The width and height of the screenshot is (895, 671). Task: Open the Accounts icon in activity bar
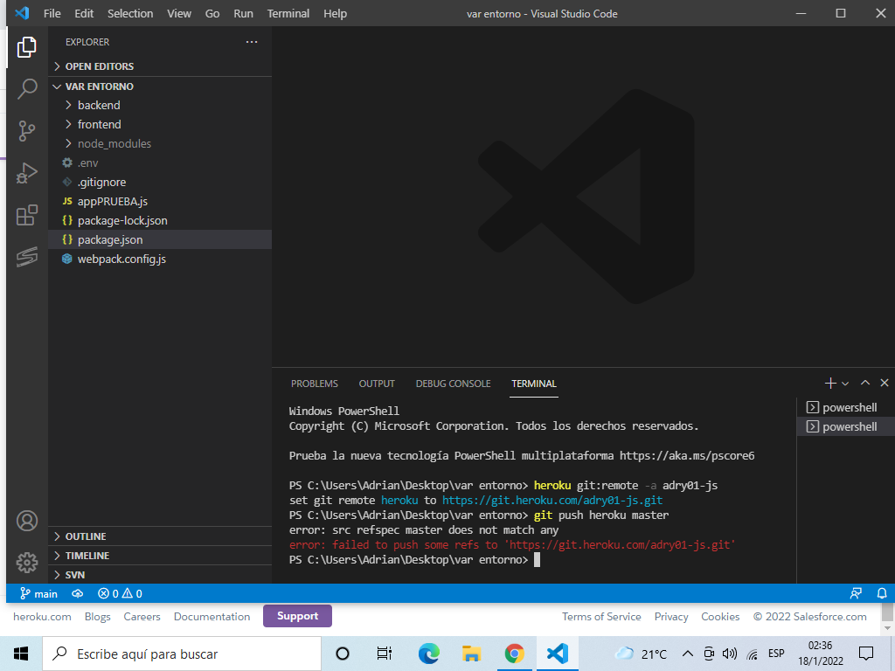click(x=26, y=521)
